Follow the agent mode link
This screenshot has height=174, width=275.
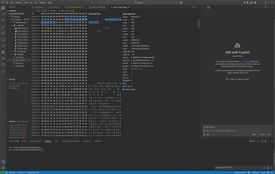[244, 61]
